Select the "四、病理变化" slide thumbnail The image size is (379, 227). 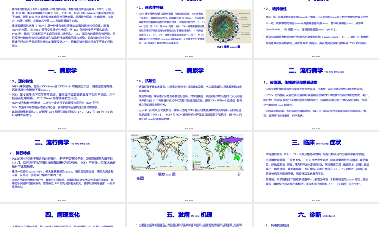tap(63, 218)
